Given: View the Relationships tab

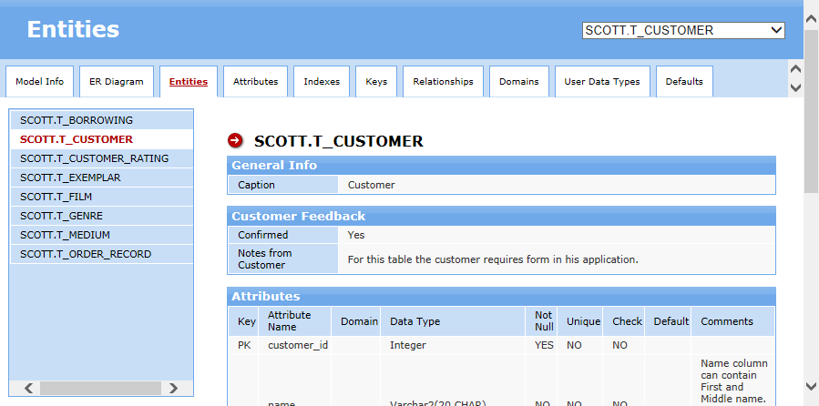Looking at the screenshot, I should point(443,82).
